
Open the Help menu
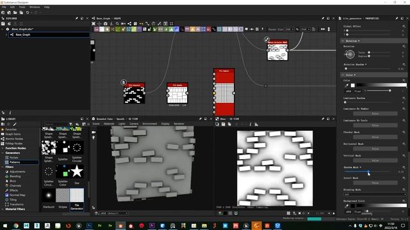[47, 7]
